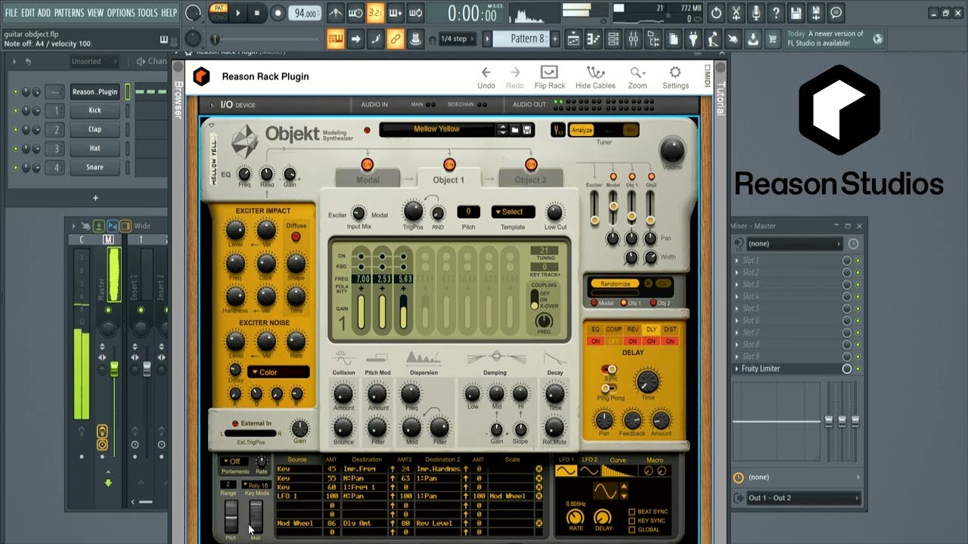Screen dimensions: 968x544
Task: Open the Pattern 8 selector
Action: click(522, 39)
